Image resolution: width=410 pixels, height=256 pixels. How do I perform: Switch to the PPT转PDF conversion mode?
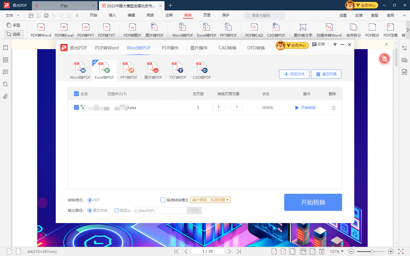click(x=128, y=70)
